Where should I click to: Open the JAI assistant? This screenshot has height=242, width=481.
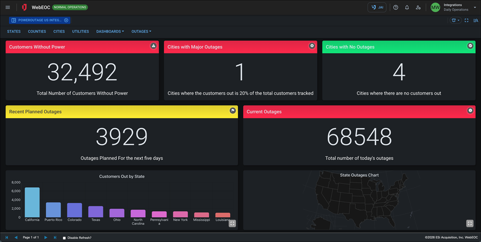[x=377, y=7]
